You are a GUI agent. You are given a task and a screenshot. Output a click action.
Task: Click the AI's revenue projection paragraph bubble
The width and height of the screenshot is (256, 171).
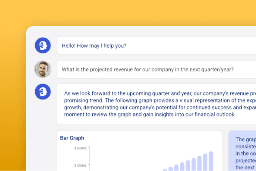pyautogui.click(x=156, y=104)
